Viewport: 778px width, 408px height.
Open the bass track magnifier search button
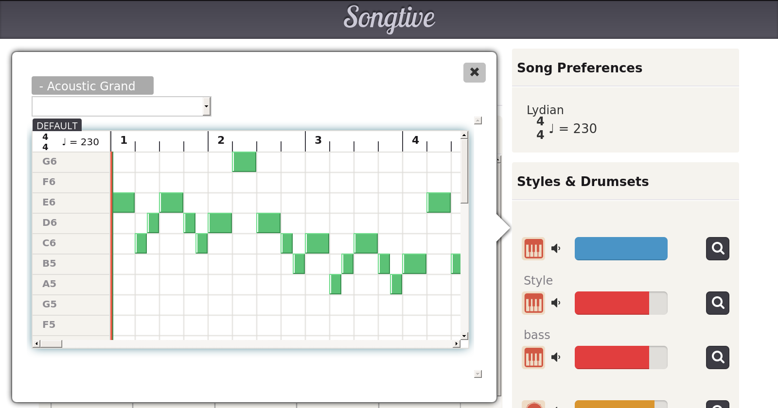717,357
